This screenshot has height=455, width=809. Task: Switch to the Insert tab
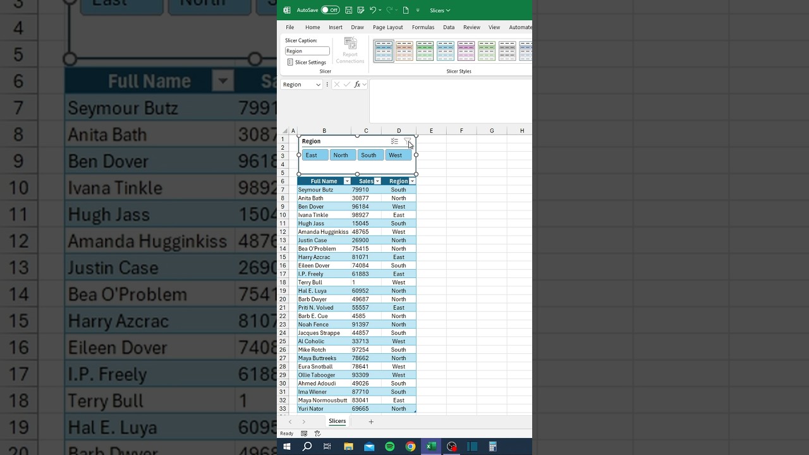336,27
